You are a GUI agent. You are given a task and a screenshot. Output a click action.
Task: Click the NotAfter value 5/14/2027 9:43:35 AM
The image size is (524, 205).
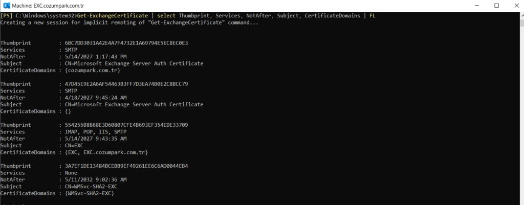pyautogui.click(x=96, y=139)
